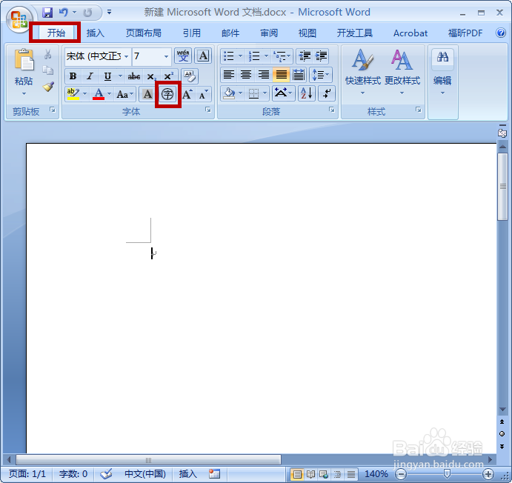Viewport: 512px width, 483px height.
Task: Click the decrease indent icon
Action: [305, 56]
